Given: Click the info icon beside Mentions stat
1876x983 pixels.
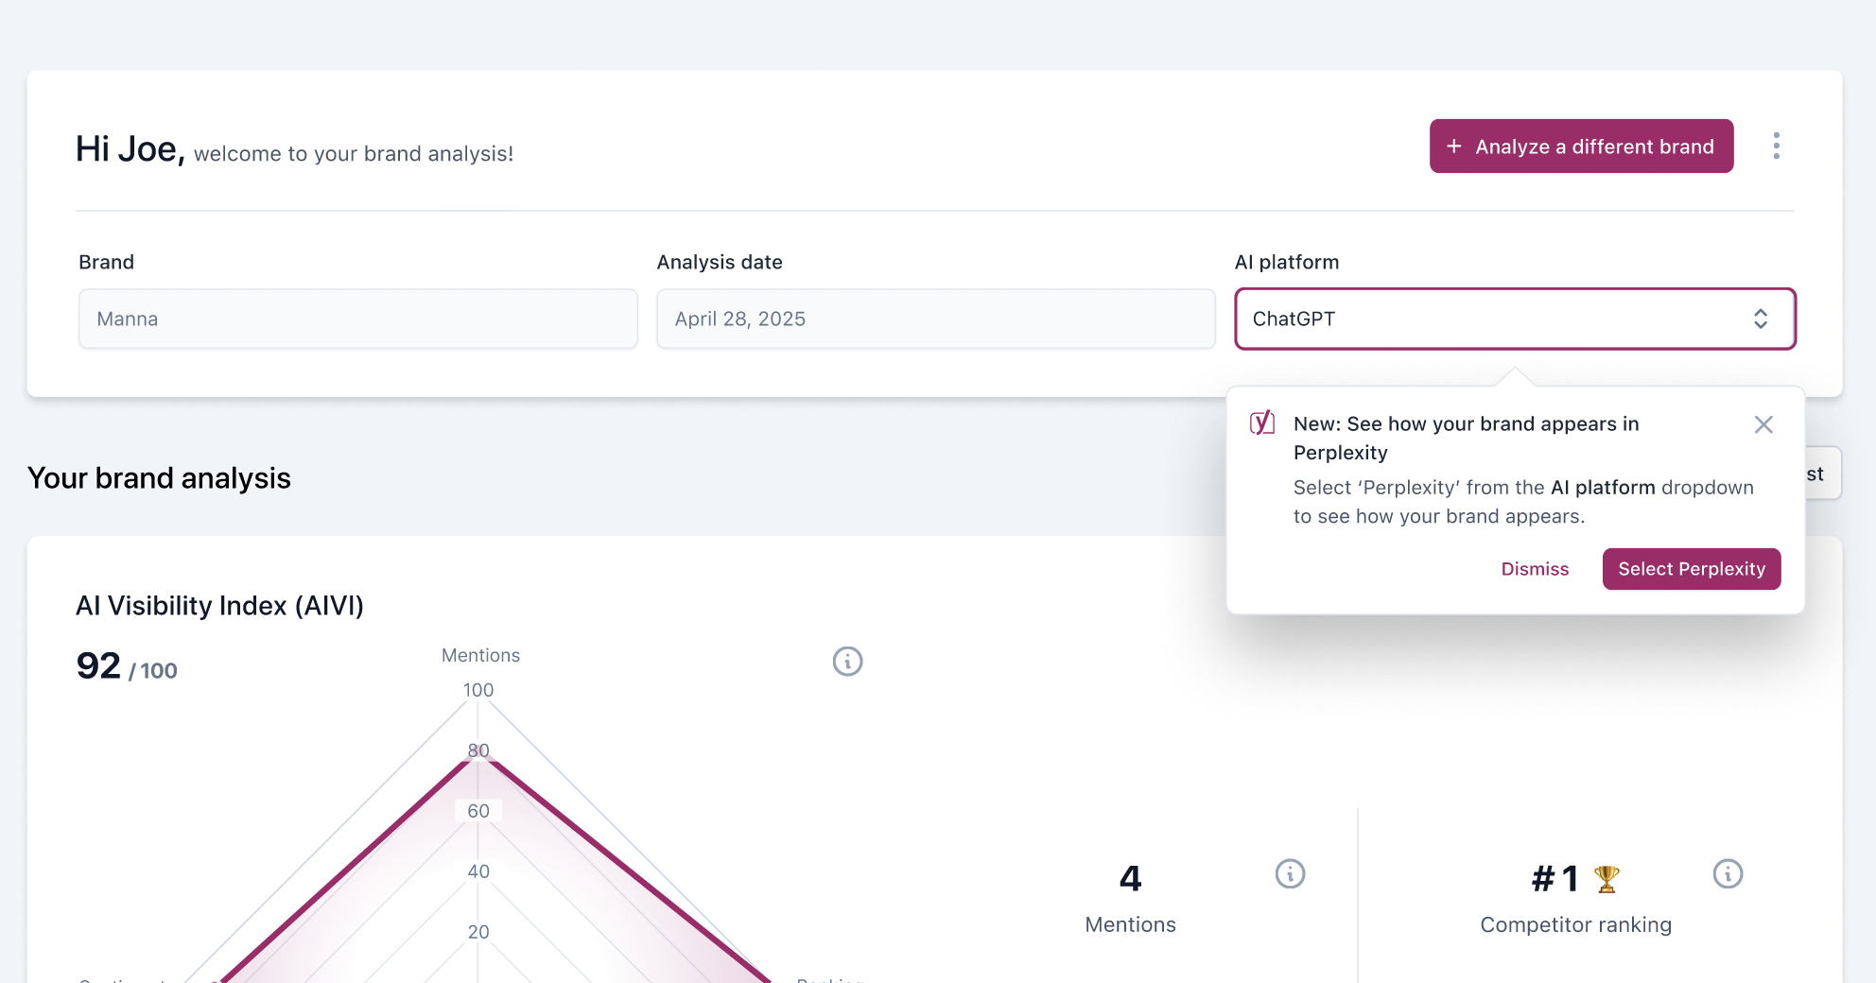Looking at the screenshot, I should click(1291, 874).
